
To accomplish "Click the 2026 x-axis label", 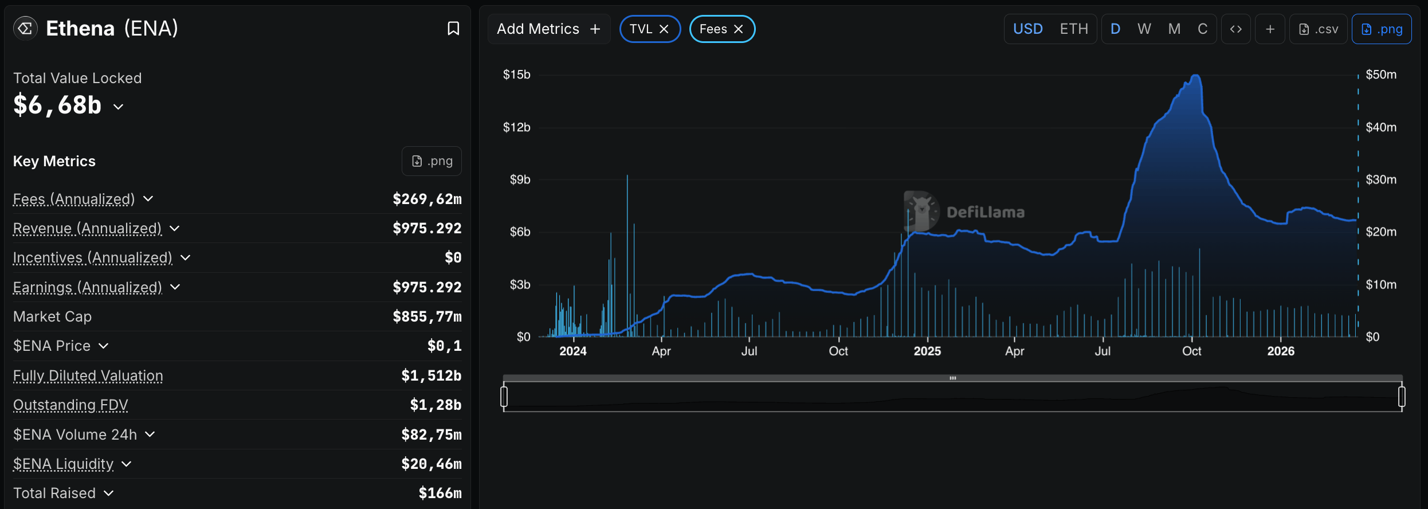I will [1281, 351].
